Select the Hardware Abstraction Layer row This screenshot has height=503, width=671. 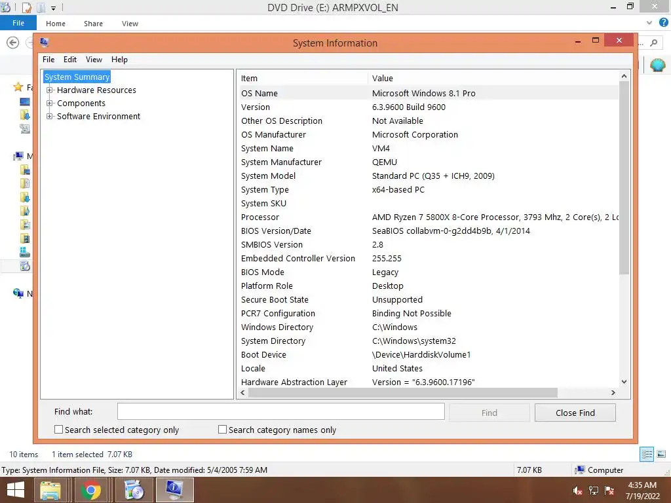(x=428, y=382)
